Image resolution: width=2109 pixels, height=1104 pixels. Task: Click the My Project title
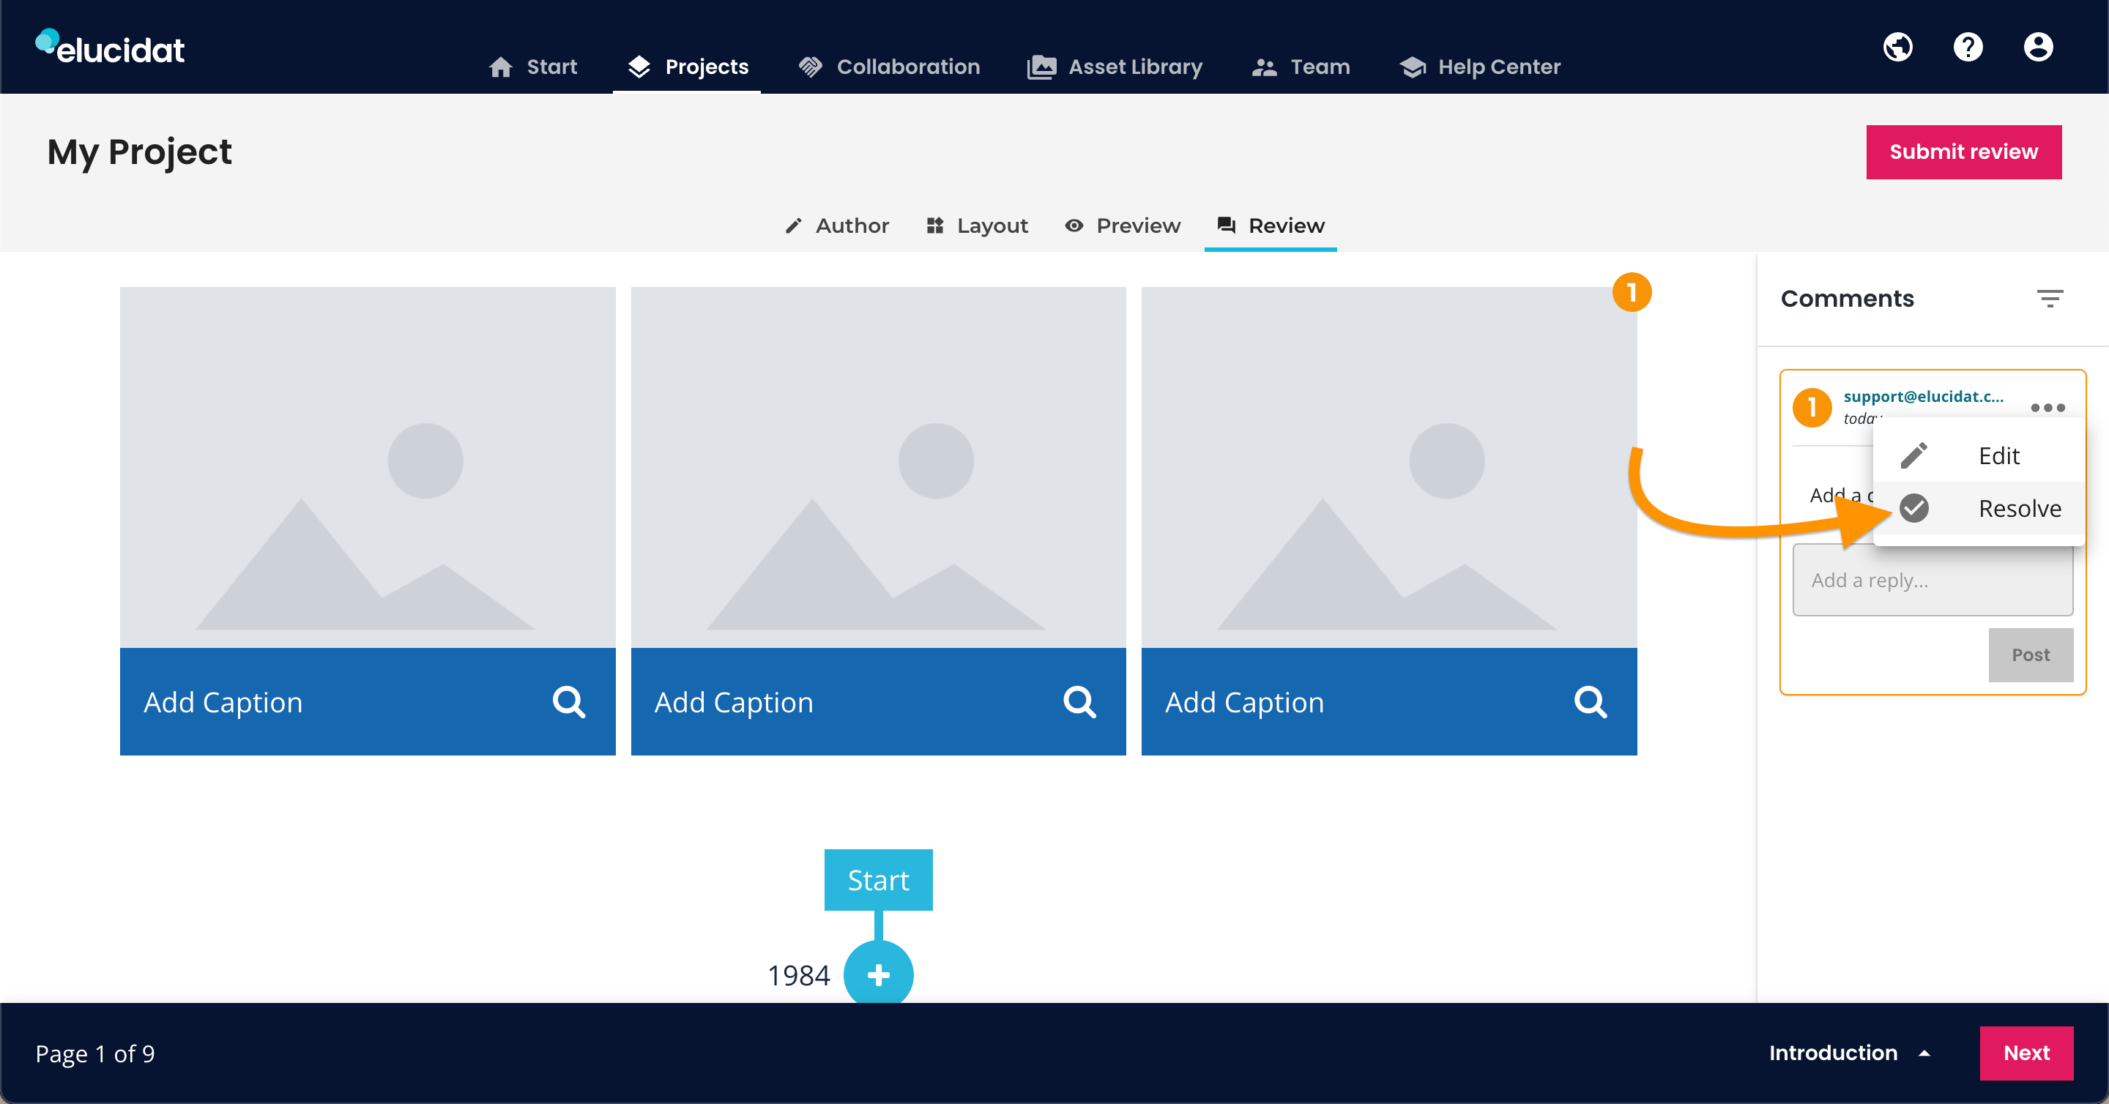(139, 152)
